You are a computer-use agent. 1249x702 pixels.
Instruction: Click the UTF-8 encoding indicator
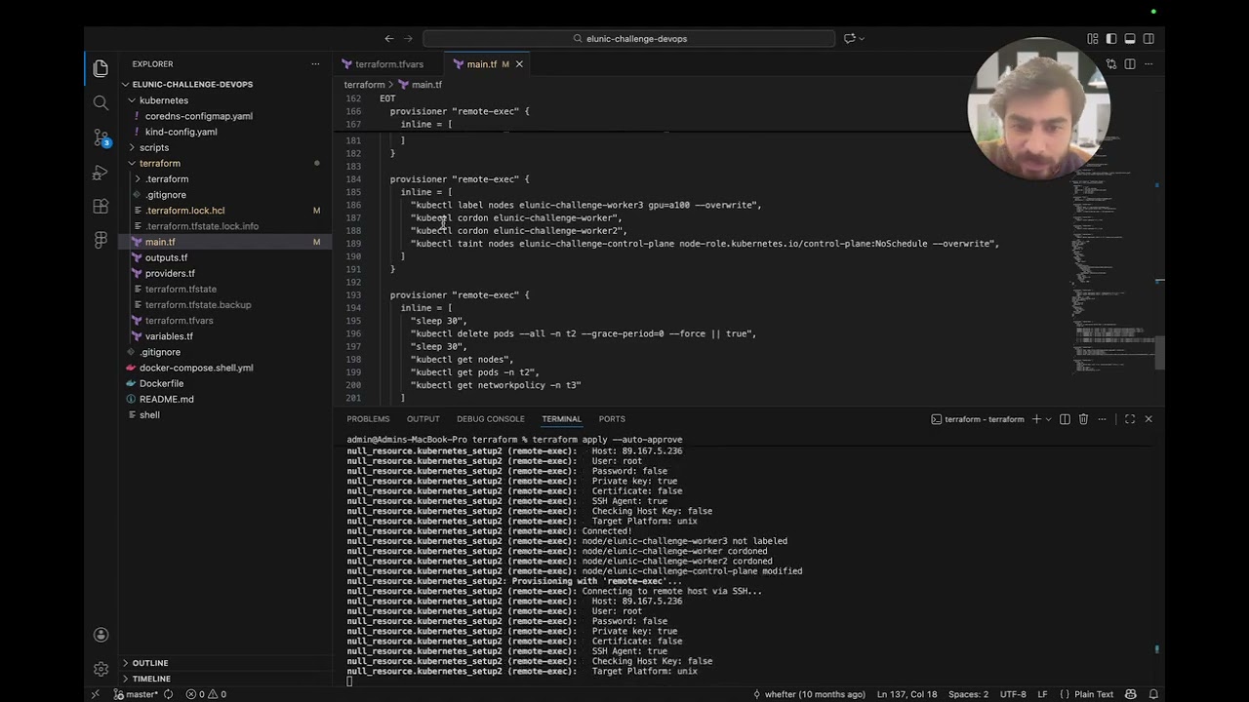1013,694
